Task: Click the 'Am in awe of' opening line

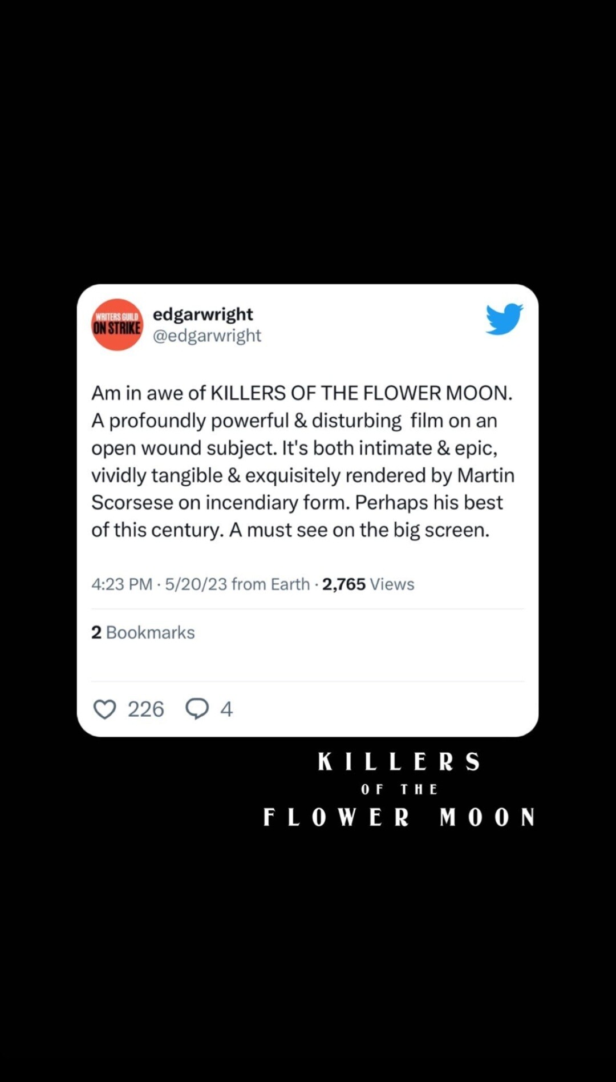Action: tap(148, 393)
